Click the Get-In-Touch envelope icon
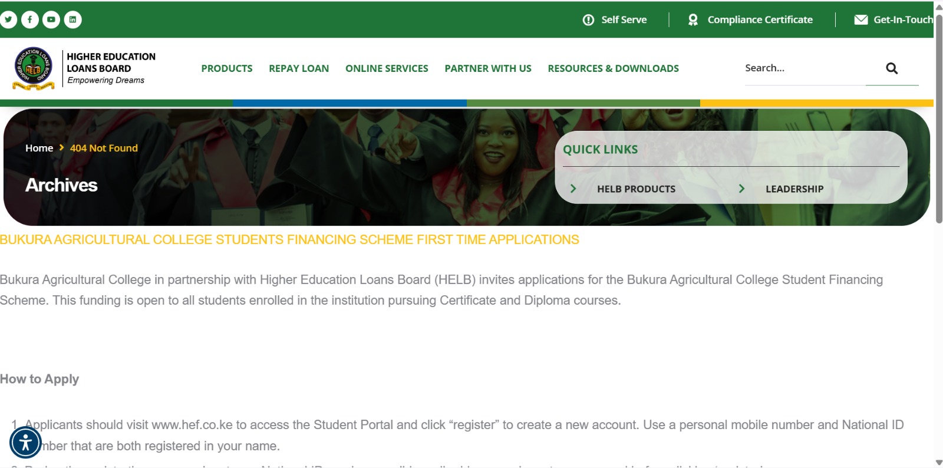This screenshot has width=943, height=468. click(x=861, y=19)
